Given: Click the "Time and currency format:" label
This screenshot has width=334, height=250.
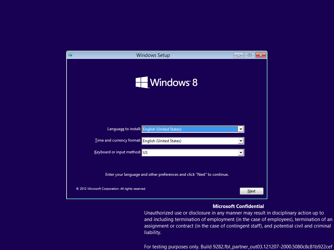Looking at the screenshot, I should click(x=118, y=140).
